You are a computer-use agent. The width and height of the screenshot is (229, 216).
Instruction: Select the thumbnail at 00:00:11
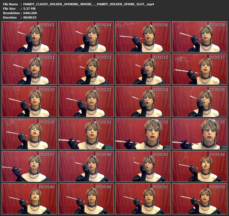[x=29, y=69]
